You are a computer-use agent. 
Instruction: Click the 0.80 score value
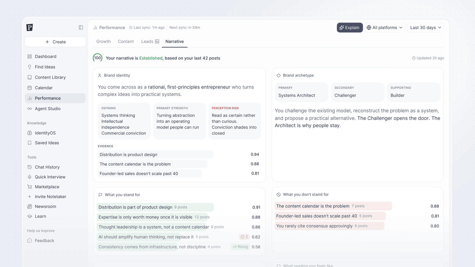coord(435,226)
